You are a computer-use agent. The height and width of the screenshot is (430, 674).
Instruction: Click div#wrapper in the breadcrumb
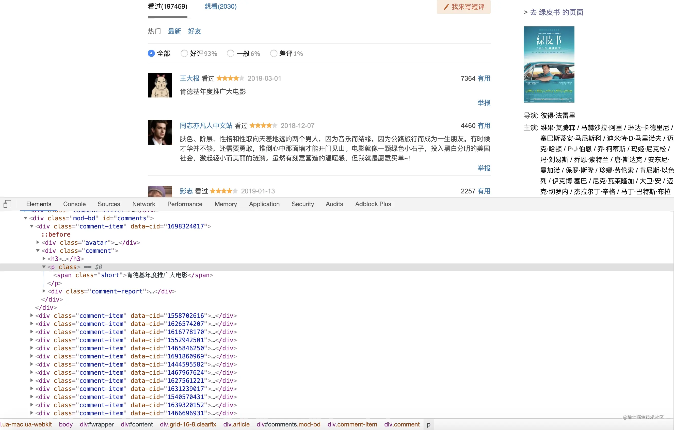point(97,424)
